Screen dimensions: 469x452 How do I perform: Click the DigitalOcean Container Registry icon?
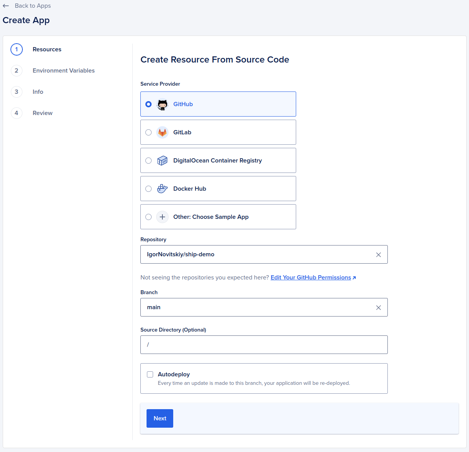point(162,160)
